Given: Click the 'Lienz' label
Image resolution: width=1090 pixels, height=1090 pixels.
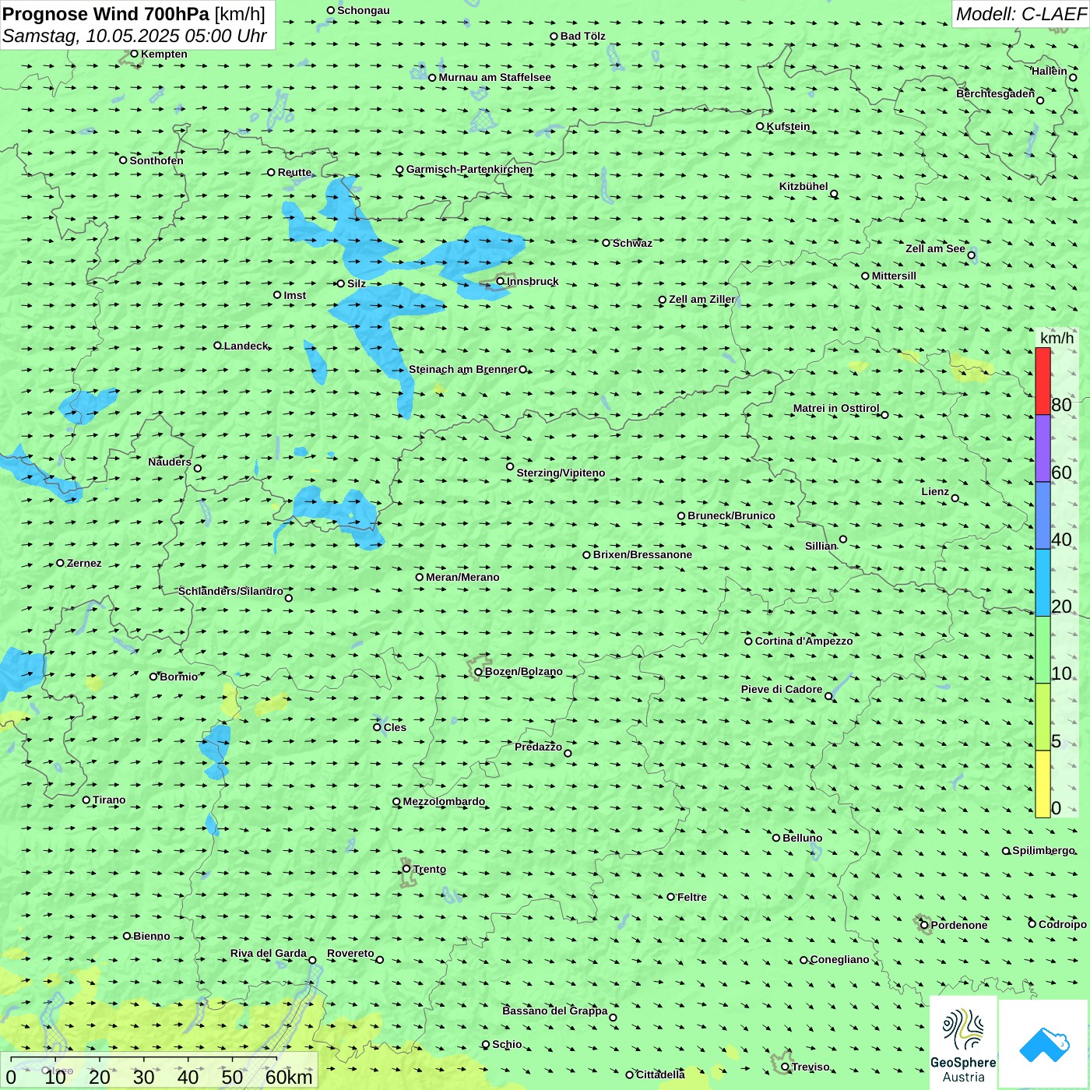Looking at the screenshot, I should (935, 491).
